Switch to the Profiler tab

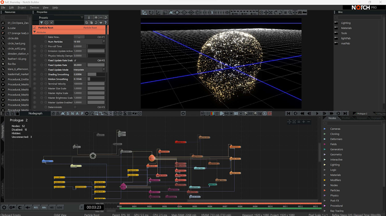click(346, 118)
